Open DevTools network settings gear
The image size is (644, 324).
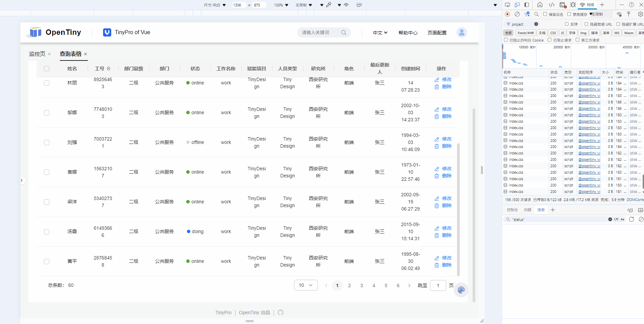640,14
